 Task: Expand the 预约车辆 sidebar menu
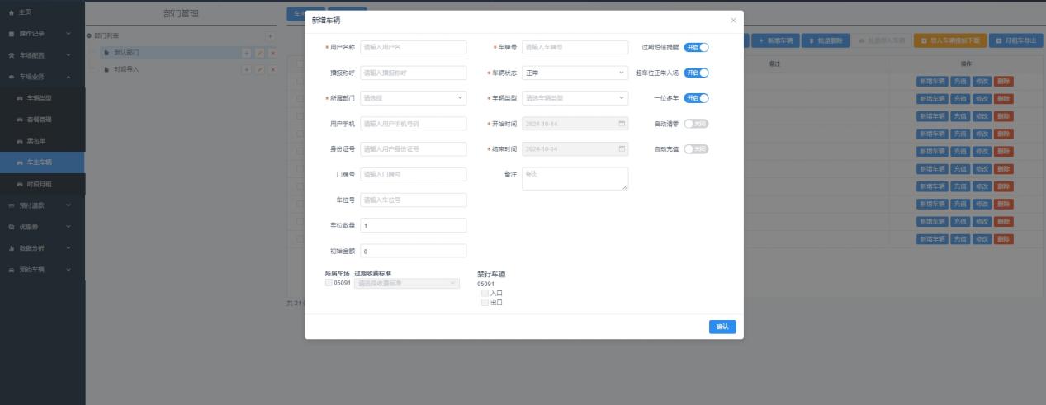[42, 270]
